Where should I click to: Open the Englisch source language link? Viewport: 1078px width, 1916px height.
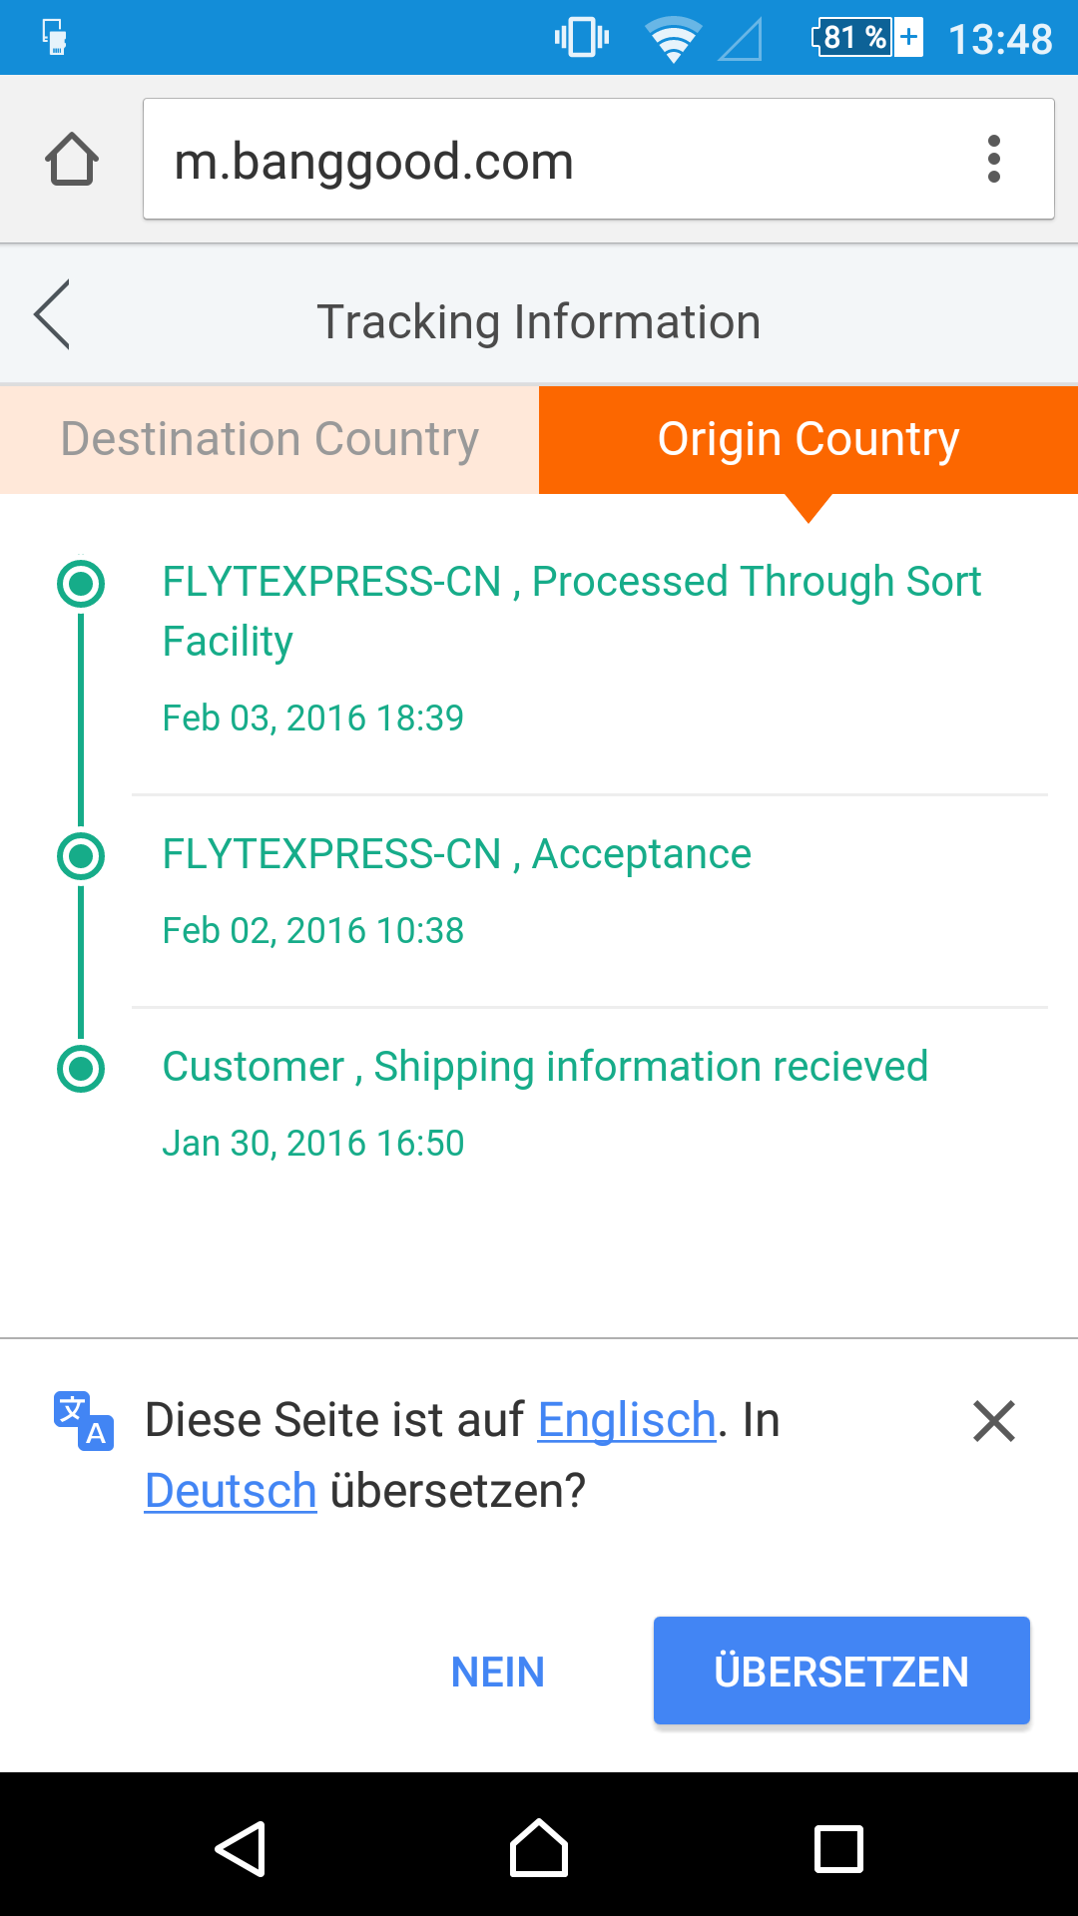[627, 1420]
